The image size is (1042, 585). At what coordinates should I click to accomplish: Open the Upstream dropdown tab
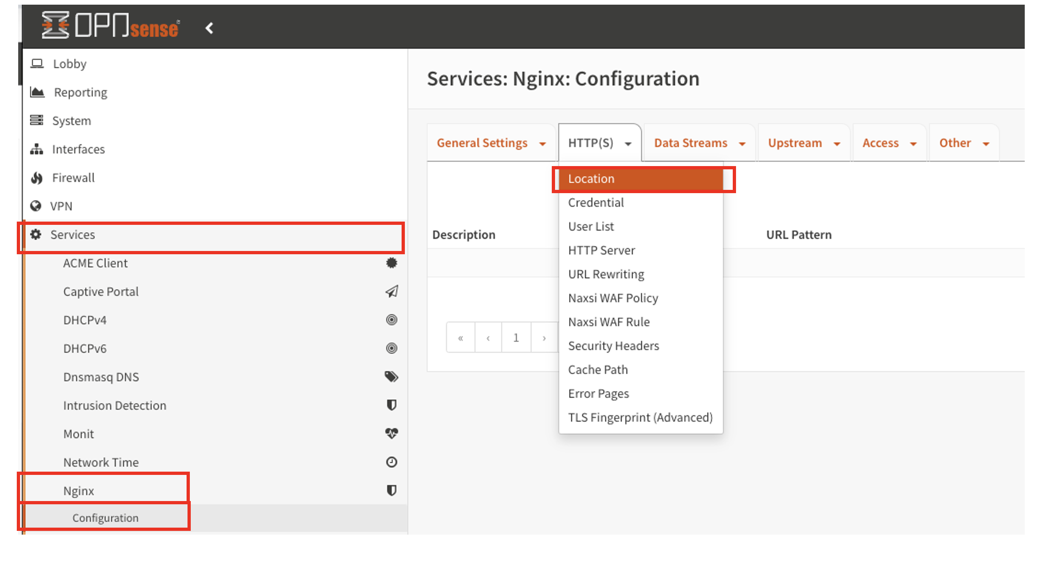coord(804,143)
